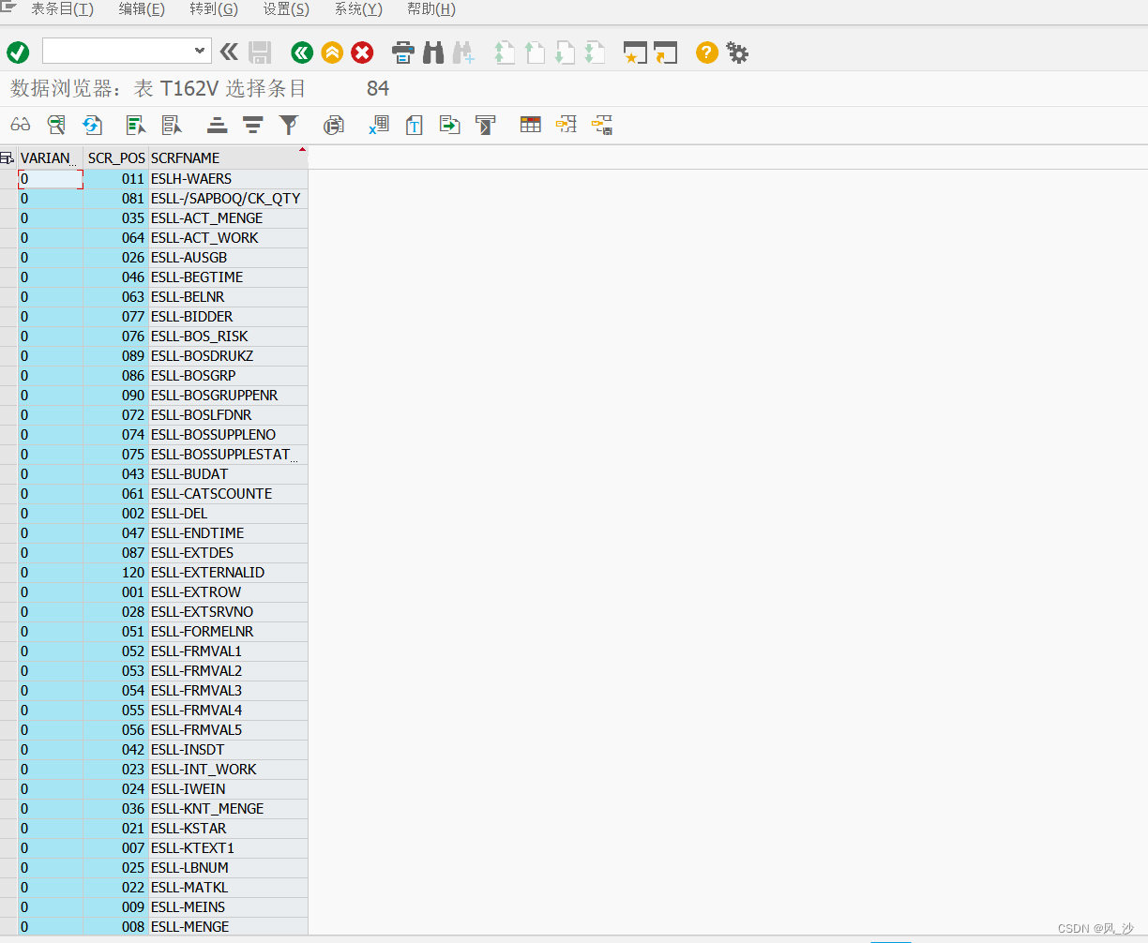Click the menu icon left of 表条目
The width and height of the screenshot is (1148, 943).
pyautogui.click(x=8, y=7)
